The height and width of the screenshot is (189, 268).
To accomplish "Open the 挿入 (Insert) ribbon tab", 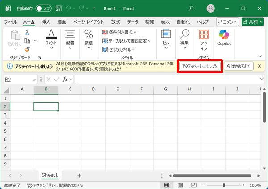I will click(x=46, y=21).
